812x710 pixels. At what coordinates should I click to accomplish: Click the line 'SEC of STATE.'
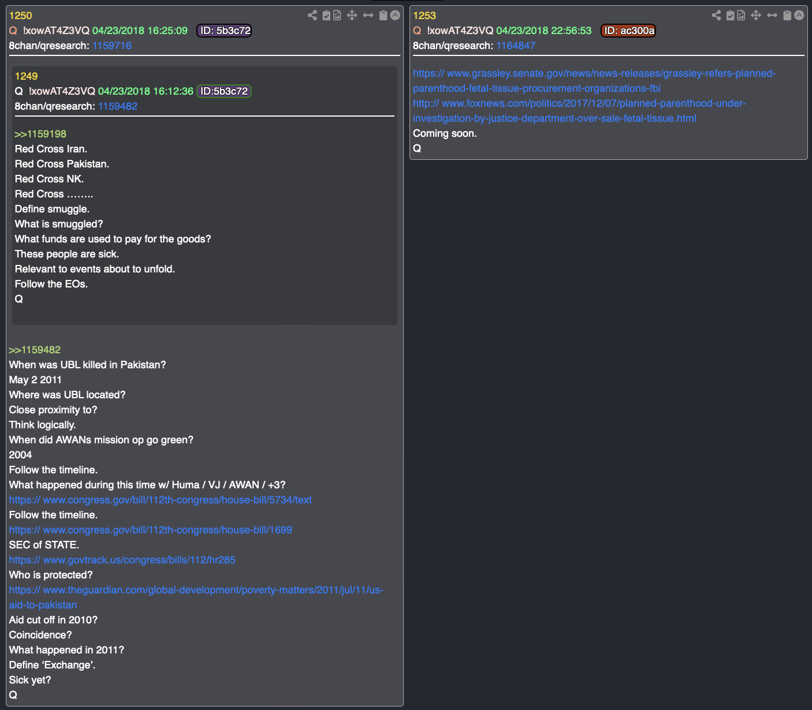point(44,545)
